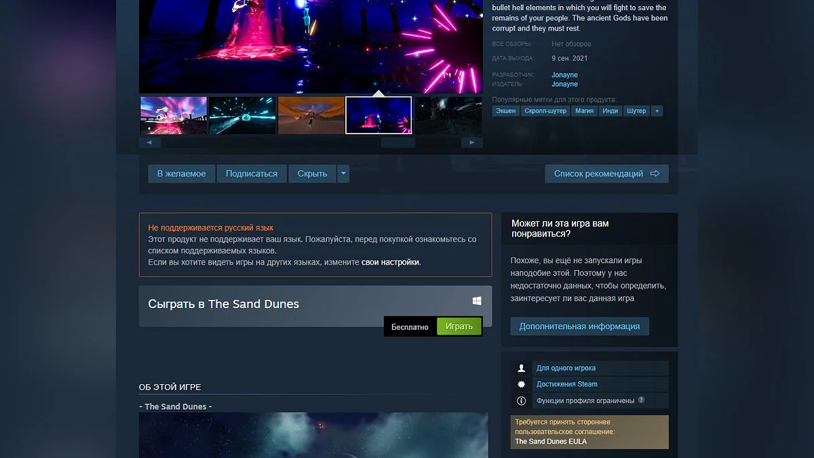Open Список рекомендаций
The height and width of the screenshot is (458, 814).
tap(606, 174)
